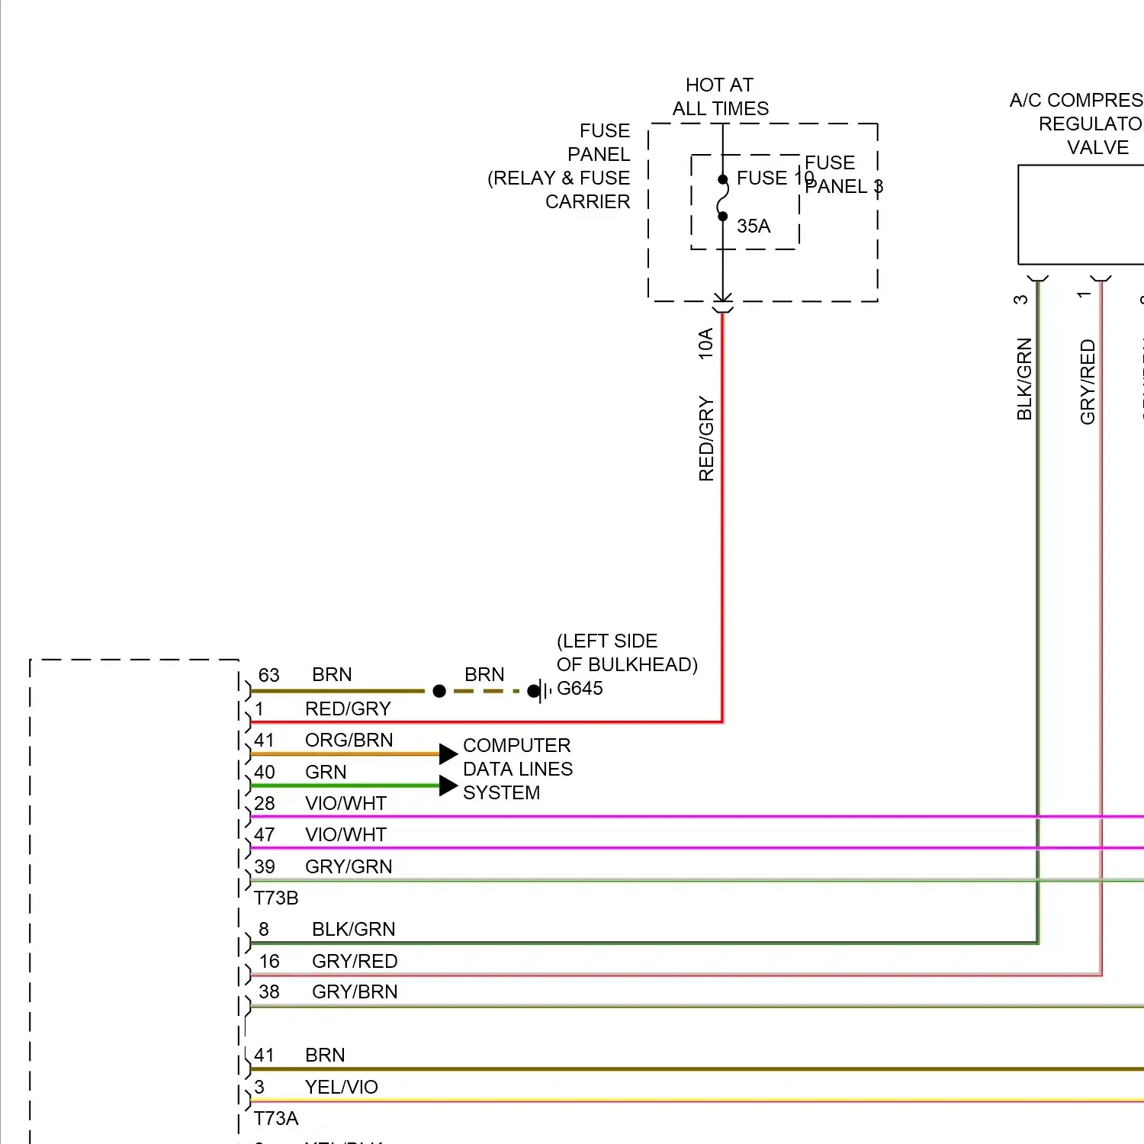Viewport: 1144px width, 1144px height.
Task: Open the COMPUTER DATA LINES SYSTEM reference
Action: [x=518, y=769]
